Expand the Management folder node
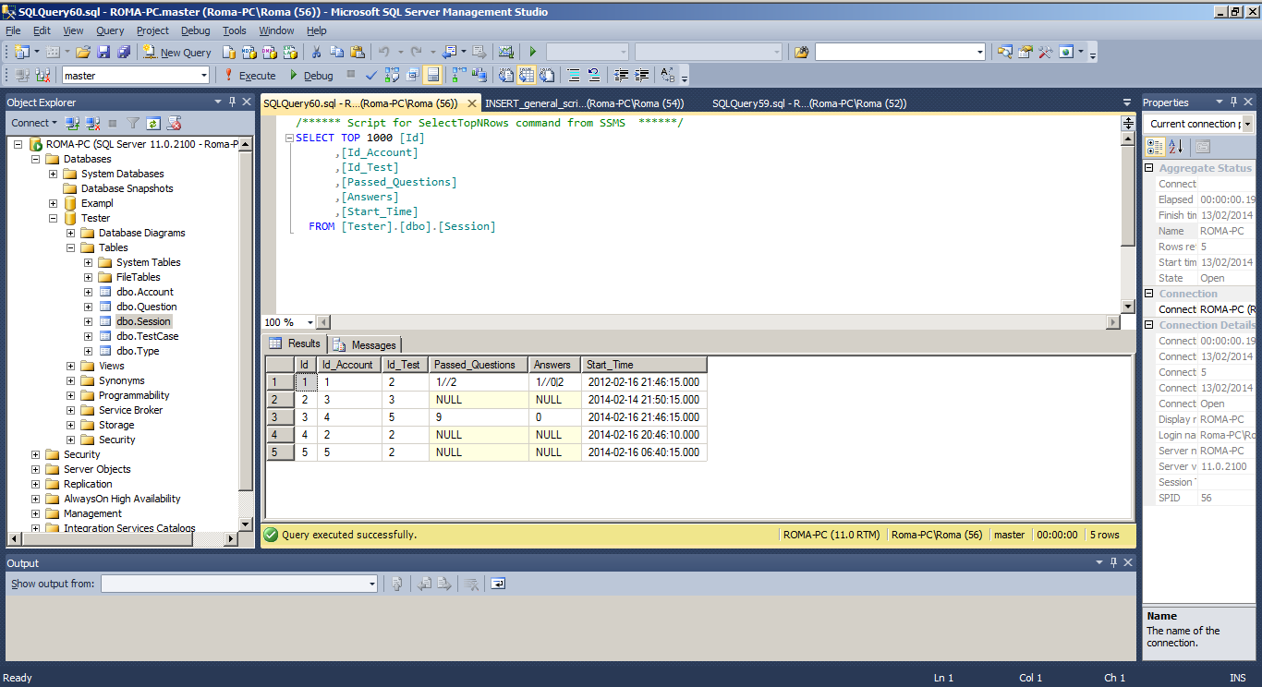This screenshot has width=1262, height=687. pos(36,513)
